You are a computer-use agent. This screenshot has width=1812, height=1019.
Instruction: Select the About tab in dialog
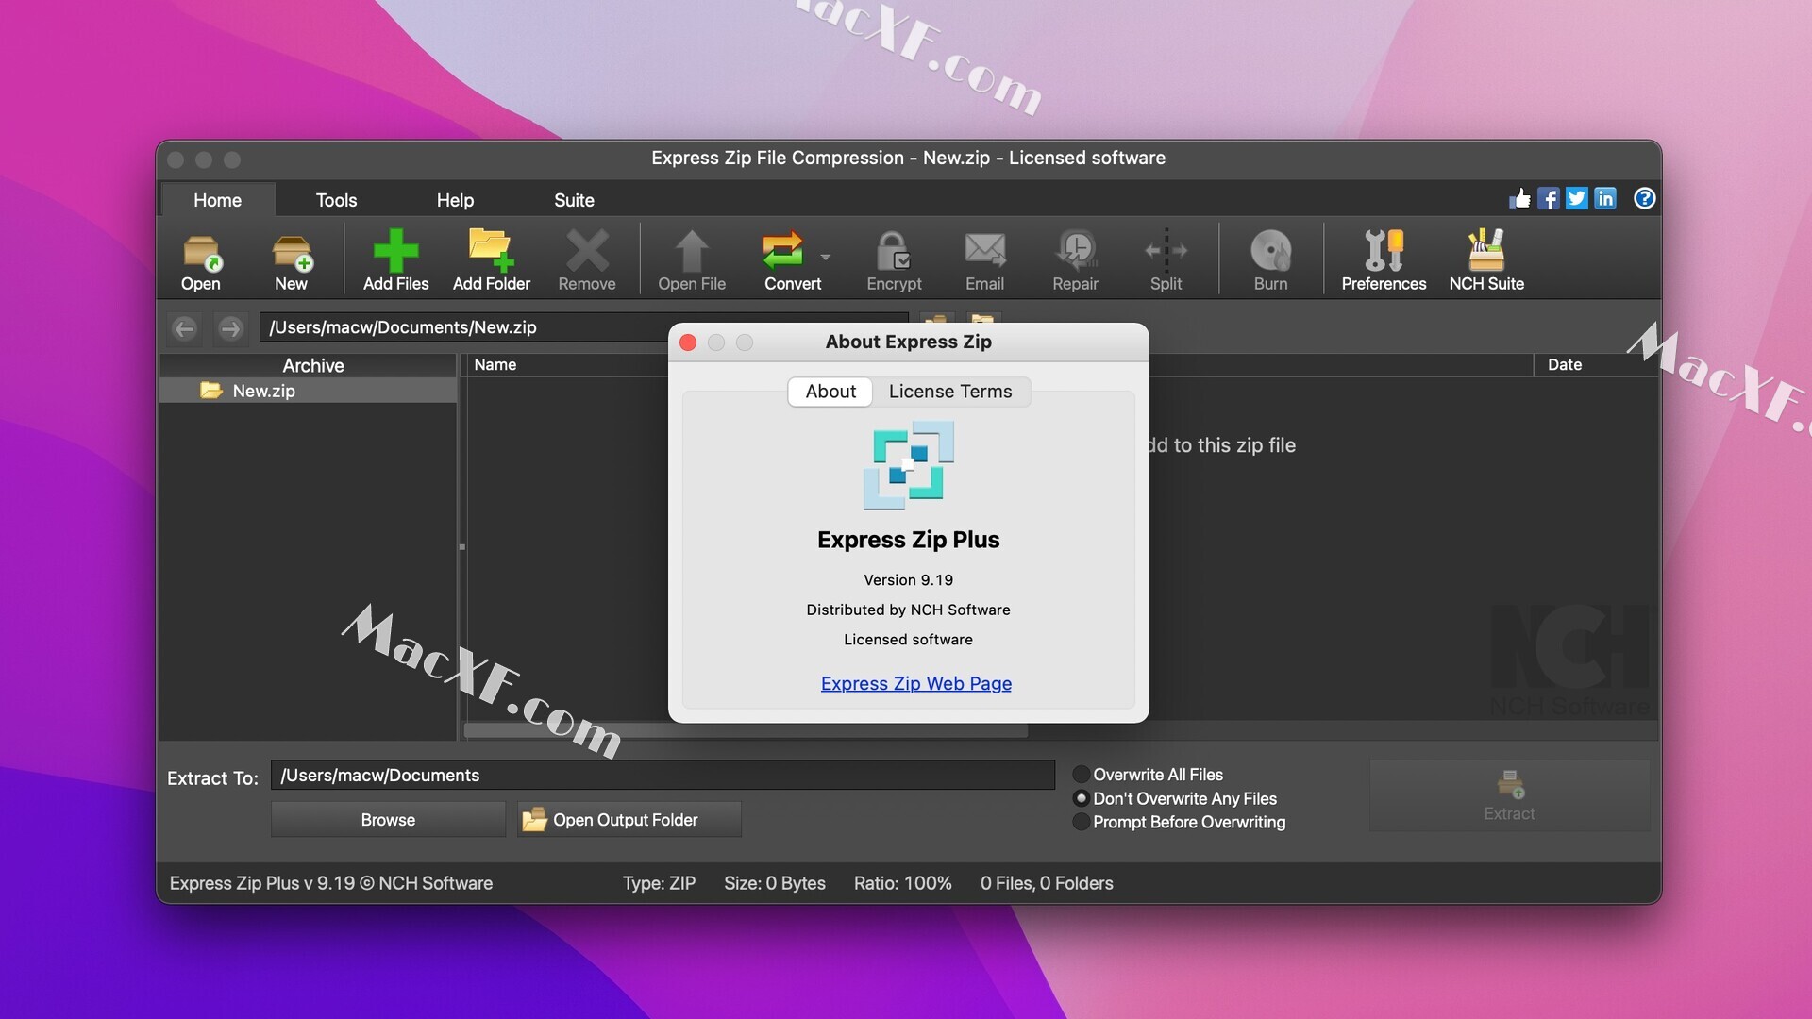[830, 392]
